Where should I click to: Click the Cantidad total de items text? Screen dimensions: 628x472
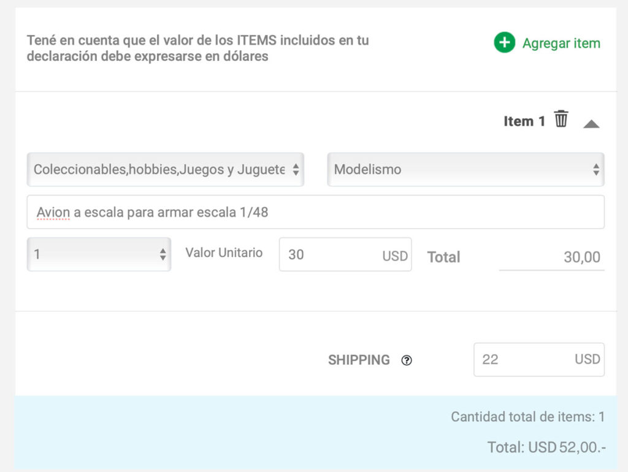pos(527,417)
